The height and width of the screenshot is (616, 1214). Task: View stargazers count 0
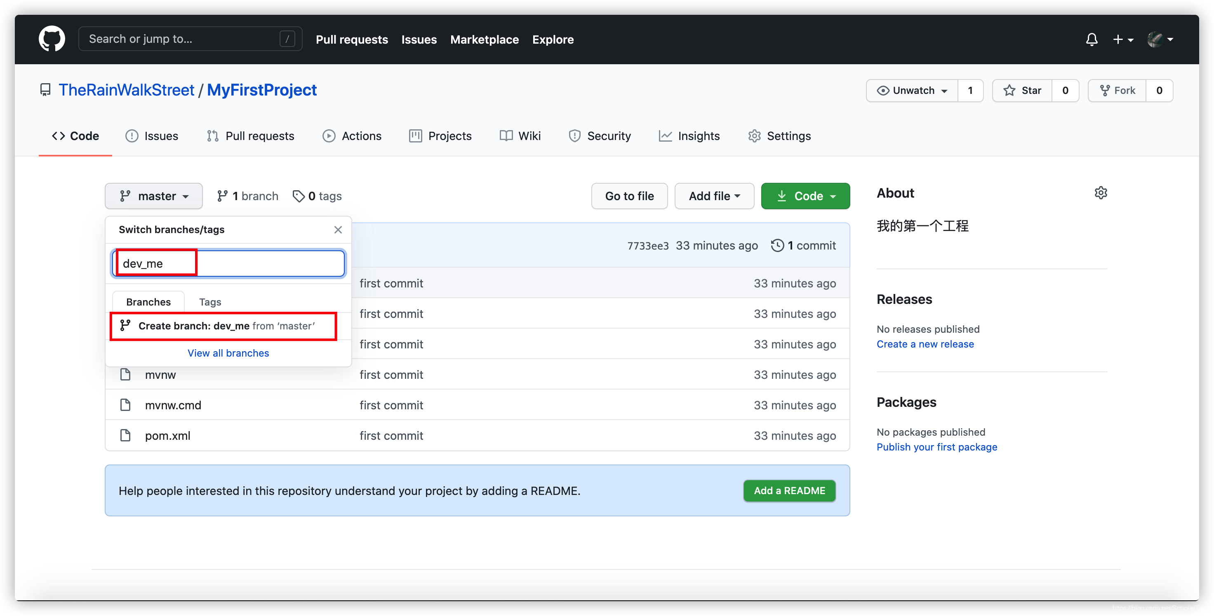[1065, 90]
